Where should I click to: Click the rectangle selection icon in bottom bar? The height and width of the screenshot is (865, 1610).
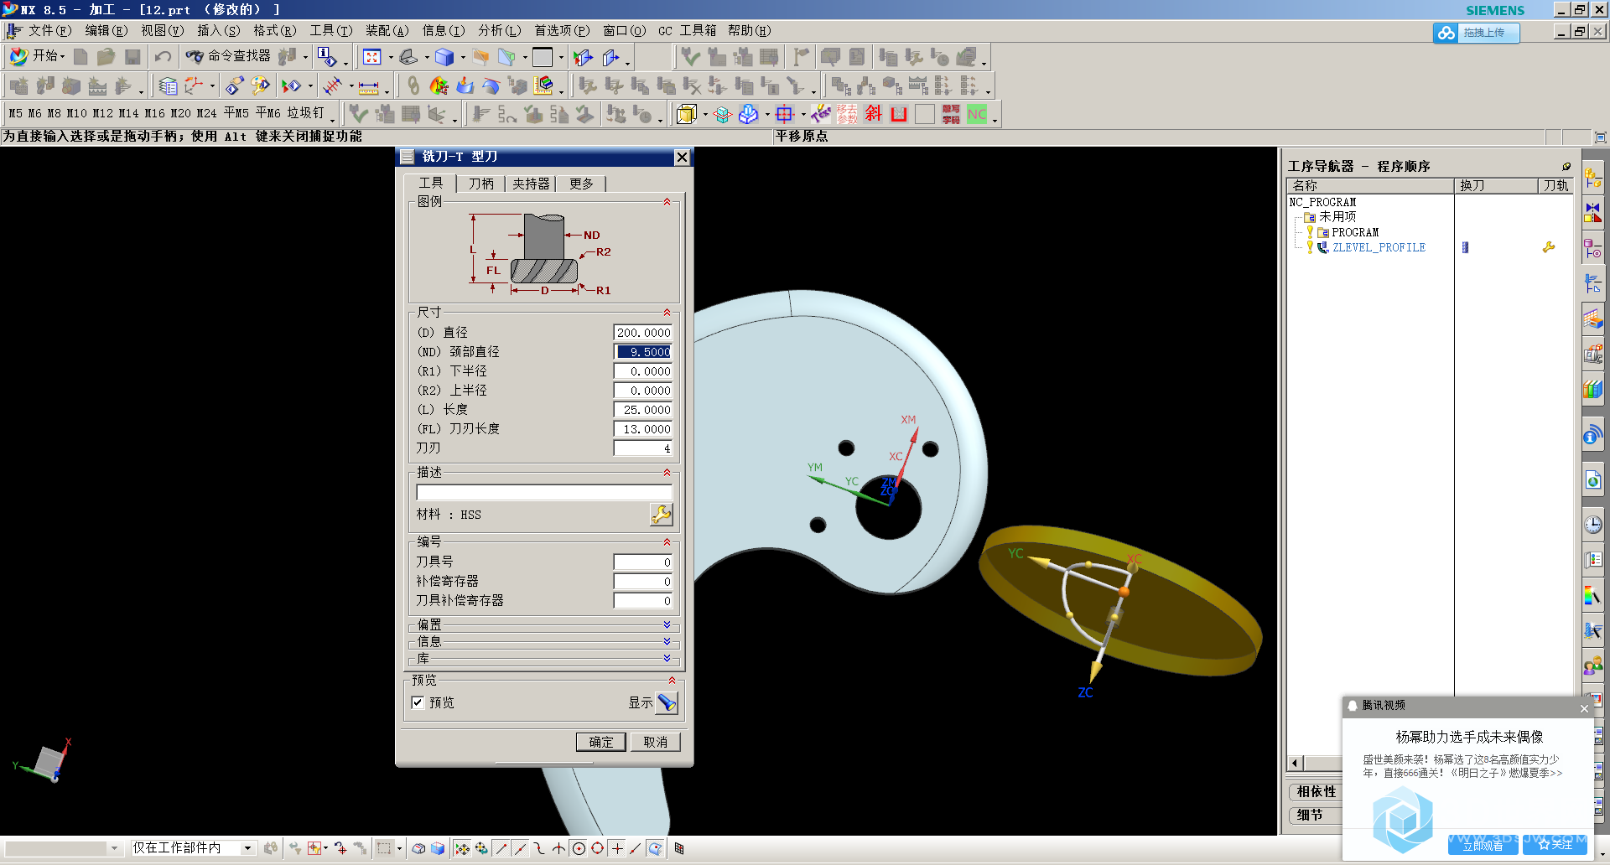coord(384,848)
